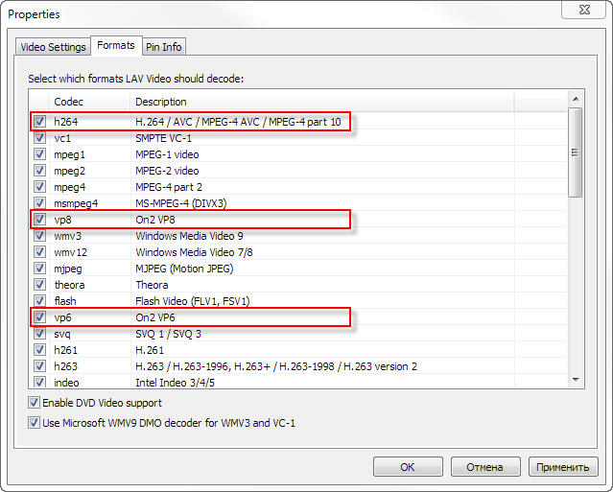The width and height of the screenshot is (613, 492).
Task: Disable the vp8 format checkbox
Action: [x=39, y=220]
